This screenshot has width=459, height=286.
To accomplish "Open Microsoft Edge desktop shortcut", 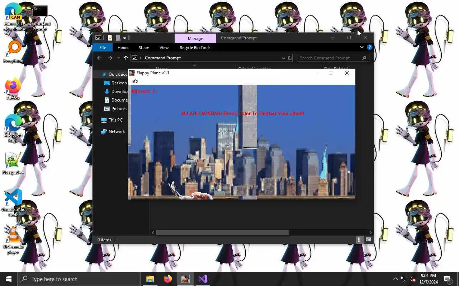I will click(x=13, y=129).
